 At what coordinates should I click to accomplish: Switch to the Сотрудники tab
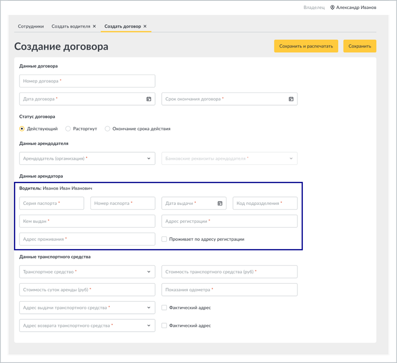click(31, 26)
